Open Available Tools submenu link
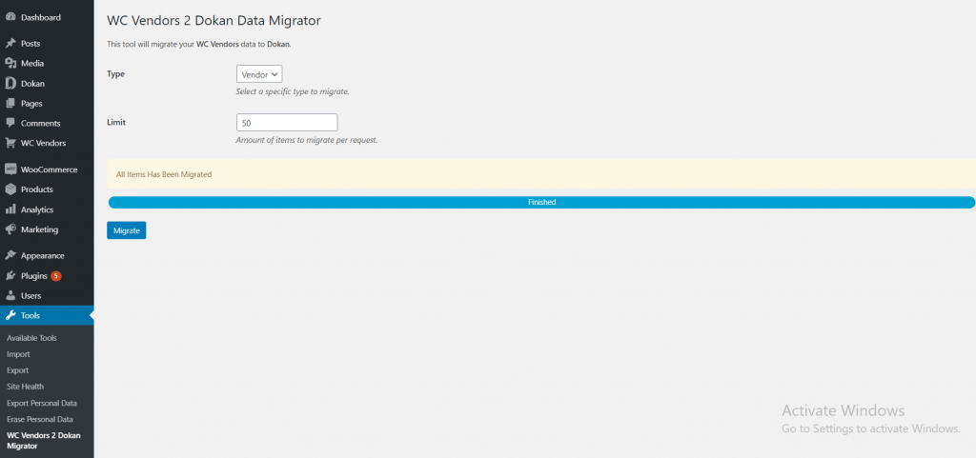Viewport: 976px width, 458px height. coord(31,338)
